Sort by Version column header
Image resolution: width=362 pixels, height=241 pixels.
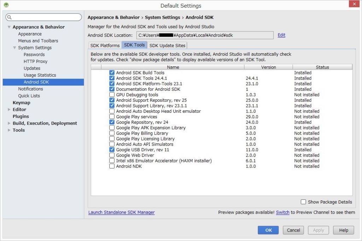pyautogui.click(x=269, y=67)
